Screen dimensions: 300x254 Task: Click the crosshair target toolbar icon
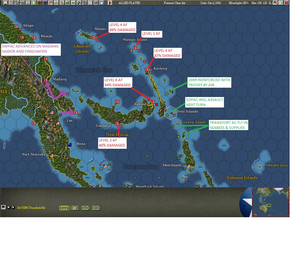pyautogui.click(x=84, y=3)
